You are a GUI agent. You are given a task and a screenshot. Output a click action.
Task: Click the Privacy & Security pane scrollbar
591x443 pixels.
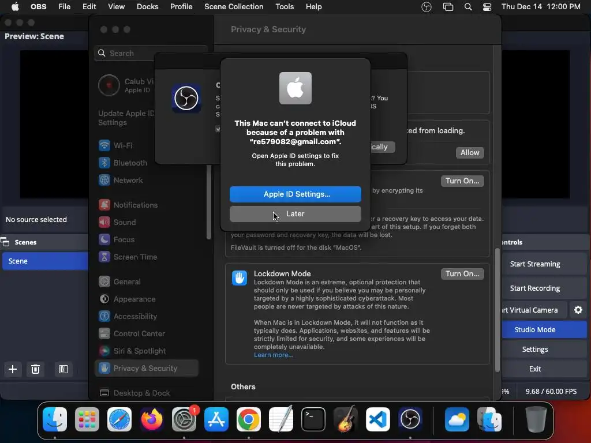click(x=497, y=310)
